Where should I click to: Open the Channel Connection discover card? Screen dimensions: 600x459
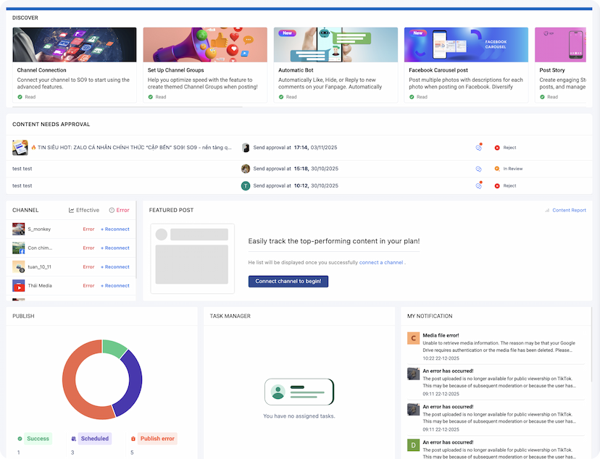(x=75, y=64)
